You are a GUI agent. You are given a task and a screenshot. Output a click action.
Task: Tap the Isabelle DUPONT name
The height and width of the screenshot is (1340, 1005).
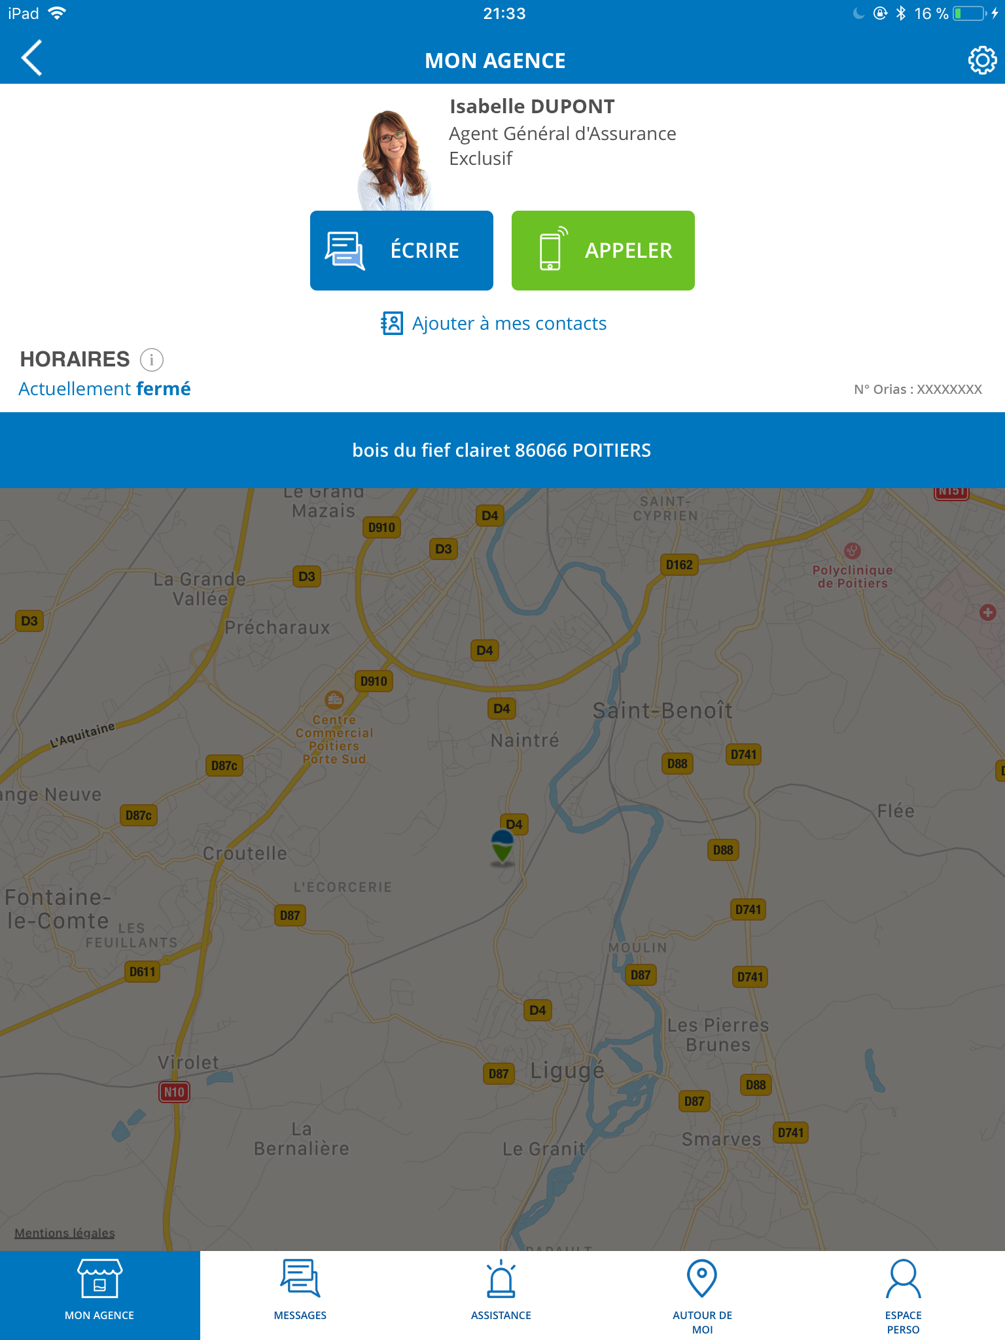[x=532, y=106]
